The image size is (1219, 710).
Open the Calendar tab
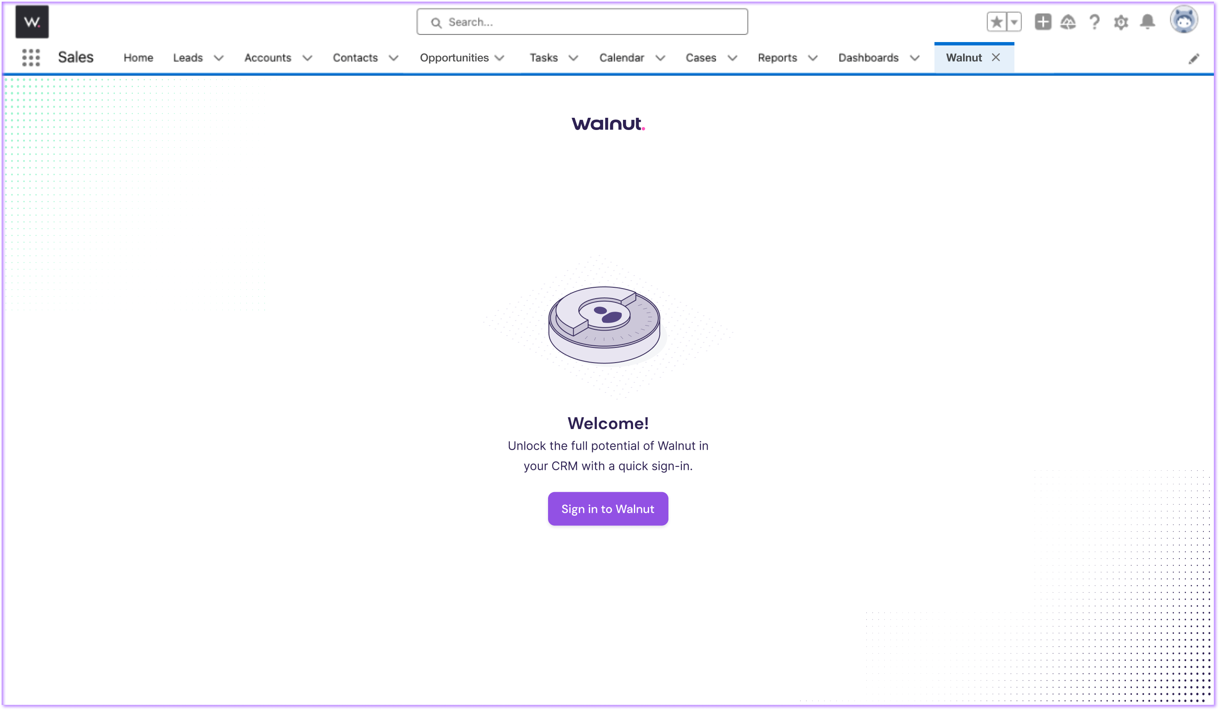[x=622, y=58]
